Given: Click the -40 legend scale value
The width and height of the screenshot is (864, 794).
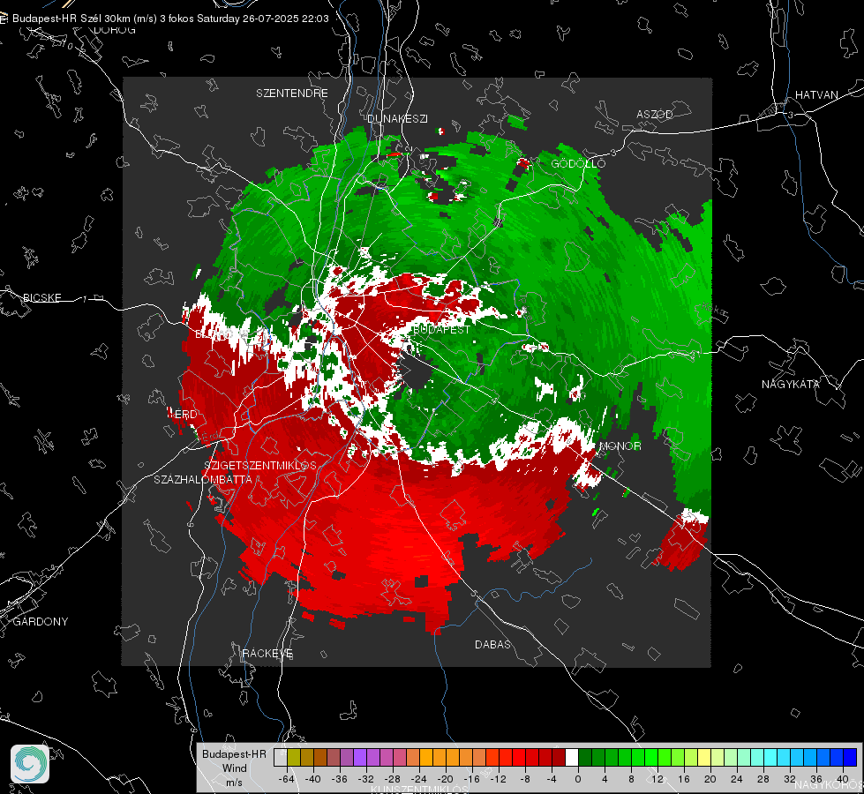Looking at the screenshot, I should 313,779.
